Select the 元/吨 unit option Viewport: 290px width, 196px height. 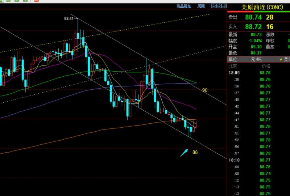256,59
